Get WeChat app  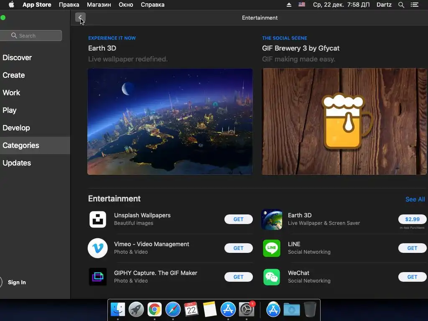click(x=412, y=277)
